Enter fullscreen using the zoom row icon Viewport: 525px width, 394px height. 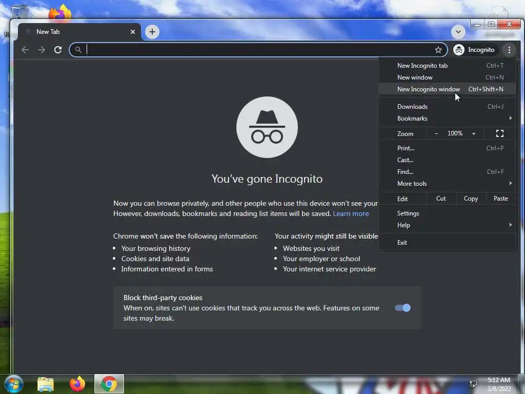(x=499, y=133)
